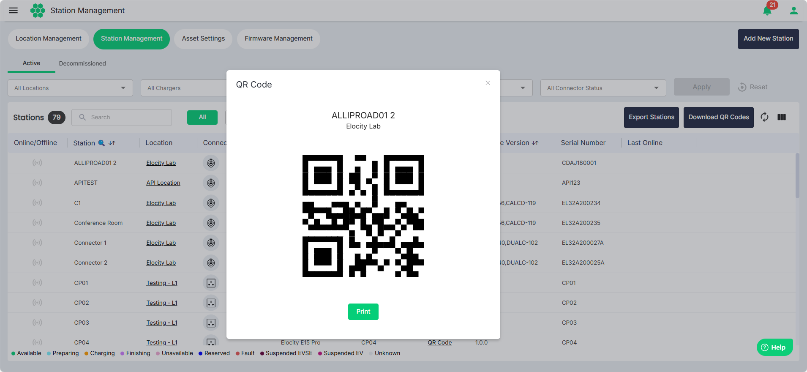The image size is (807, 372).
Task: Open the Firmware Management tab
Action: (278, 38)
